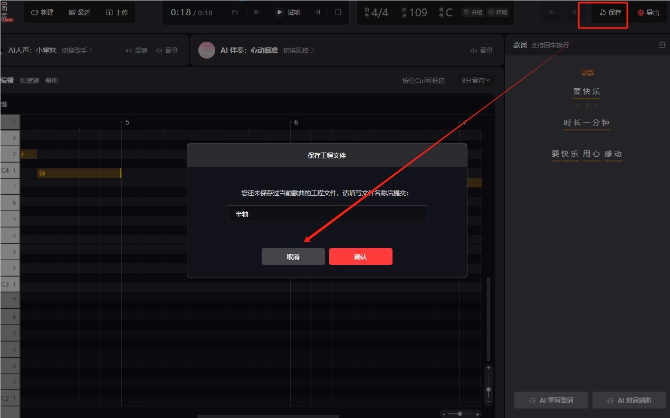670x418 pixels.
Task: Click the 导出 export button
Action: point(648,12)
